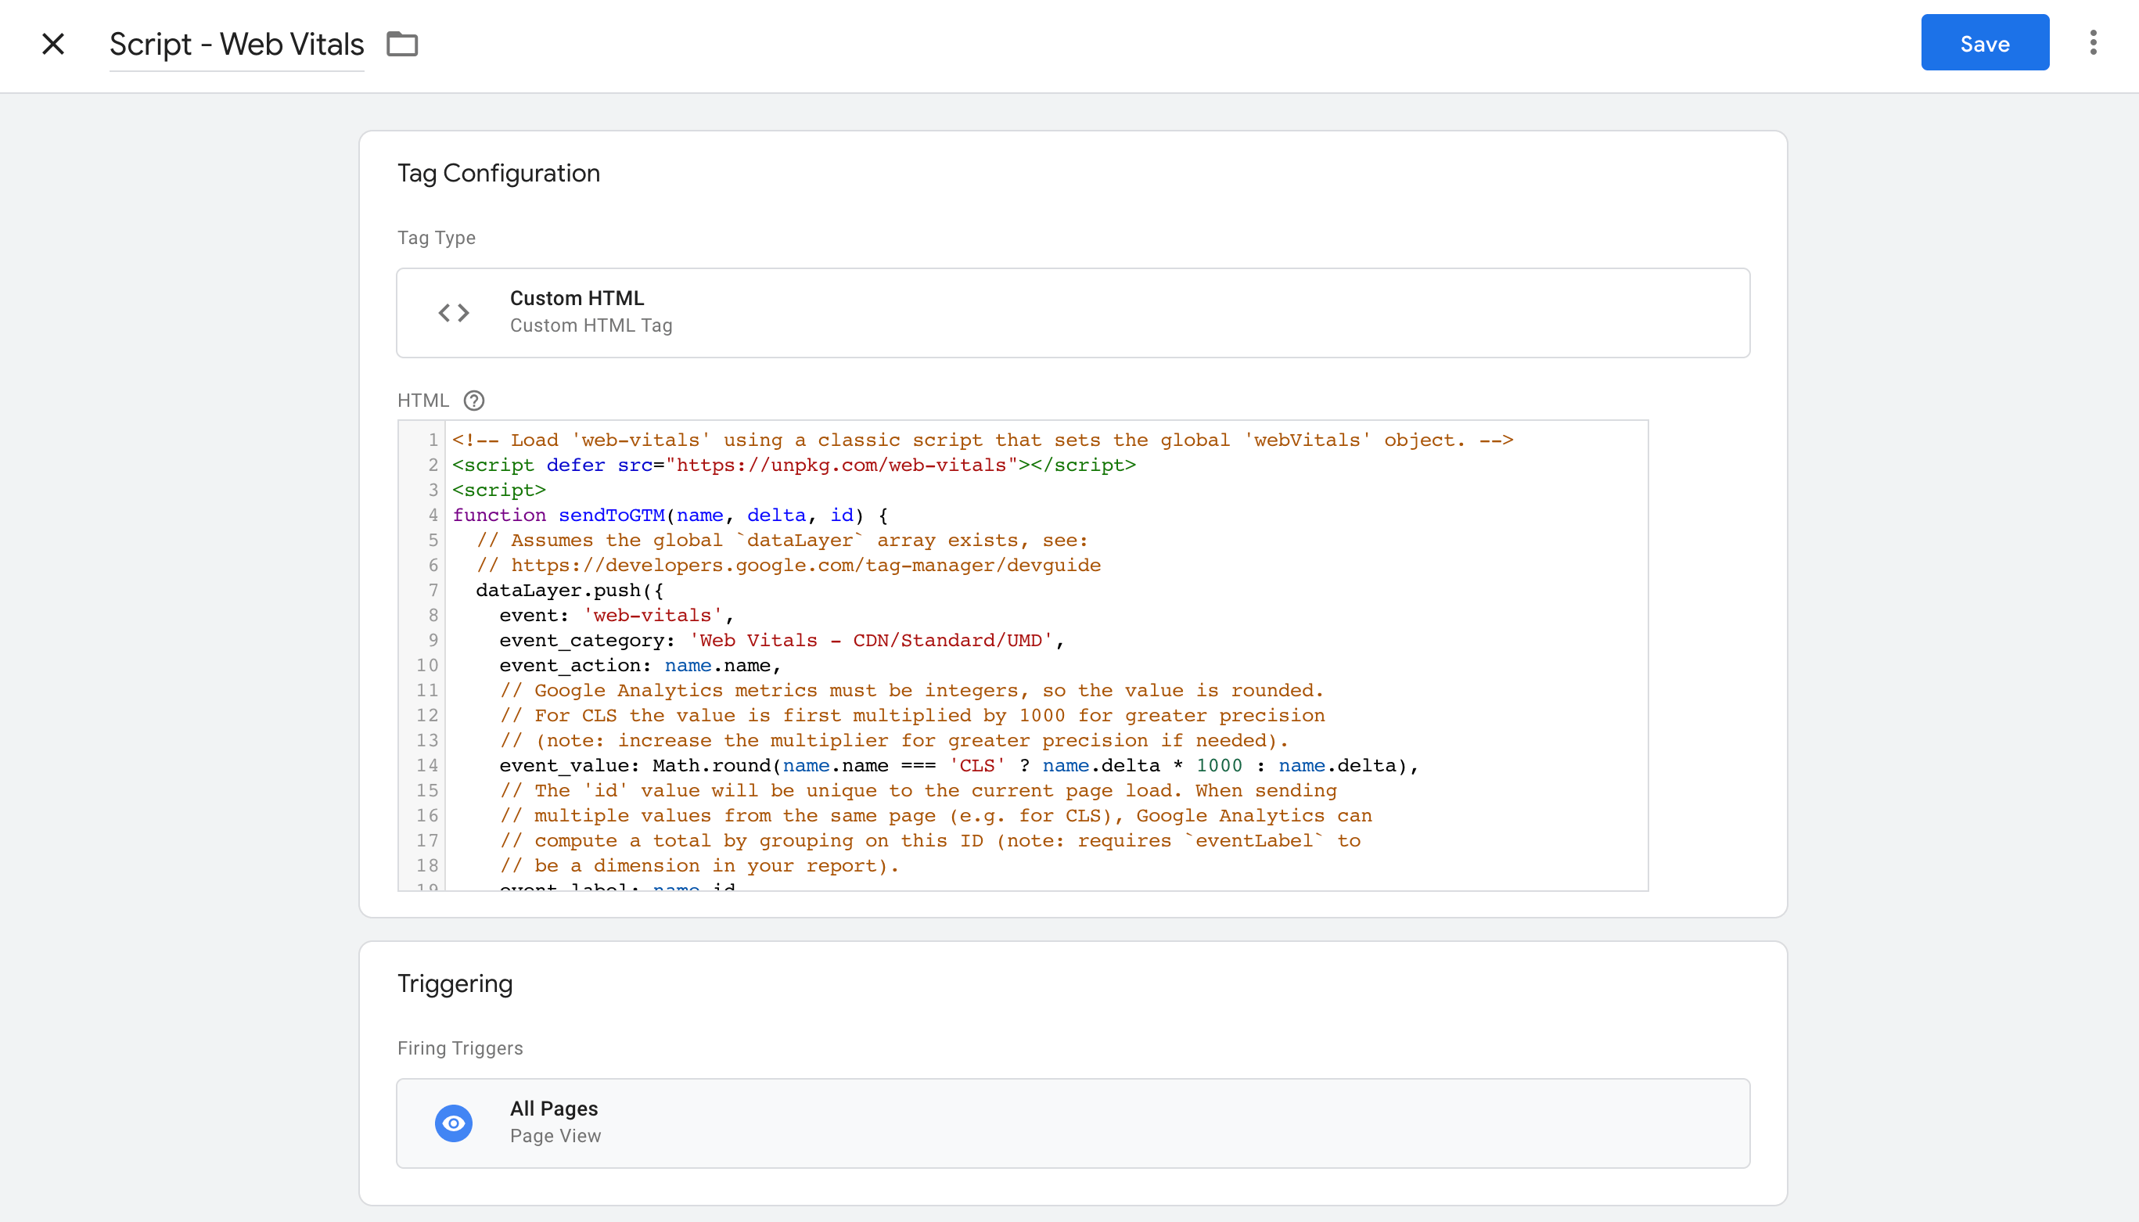Open the All Pages firing trigger
The image size is (2139, 1222).
pos(1073,1123)
